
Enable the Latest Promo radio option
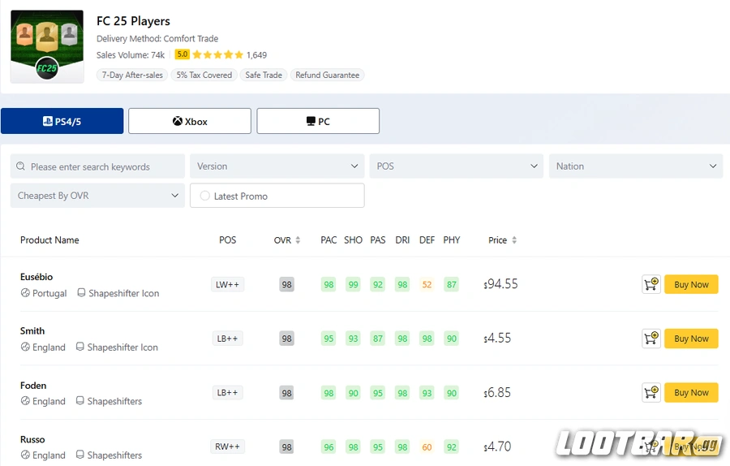point(205,196)
